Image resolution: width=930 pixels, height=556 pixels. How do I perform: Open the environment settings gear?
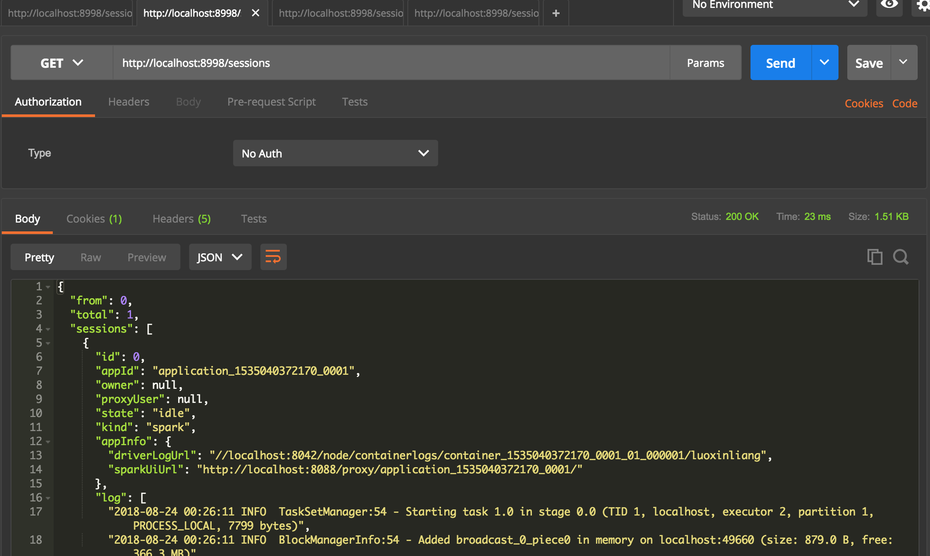[x=923, y=5]
